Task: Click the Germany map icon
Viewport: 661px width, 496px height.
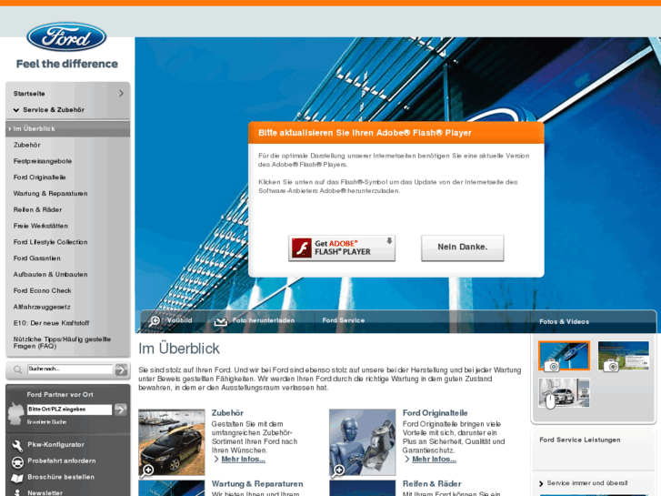Action: 16,414
